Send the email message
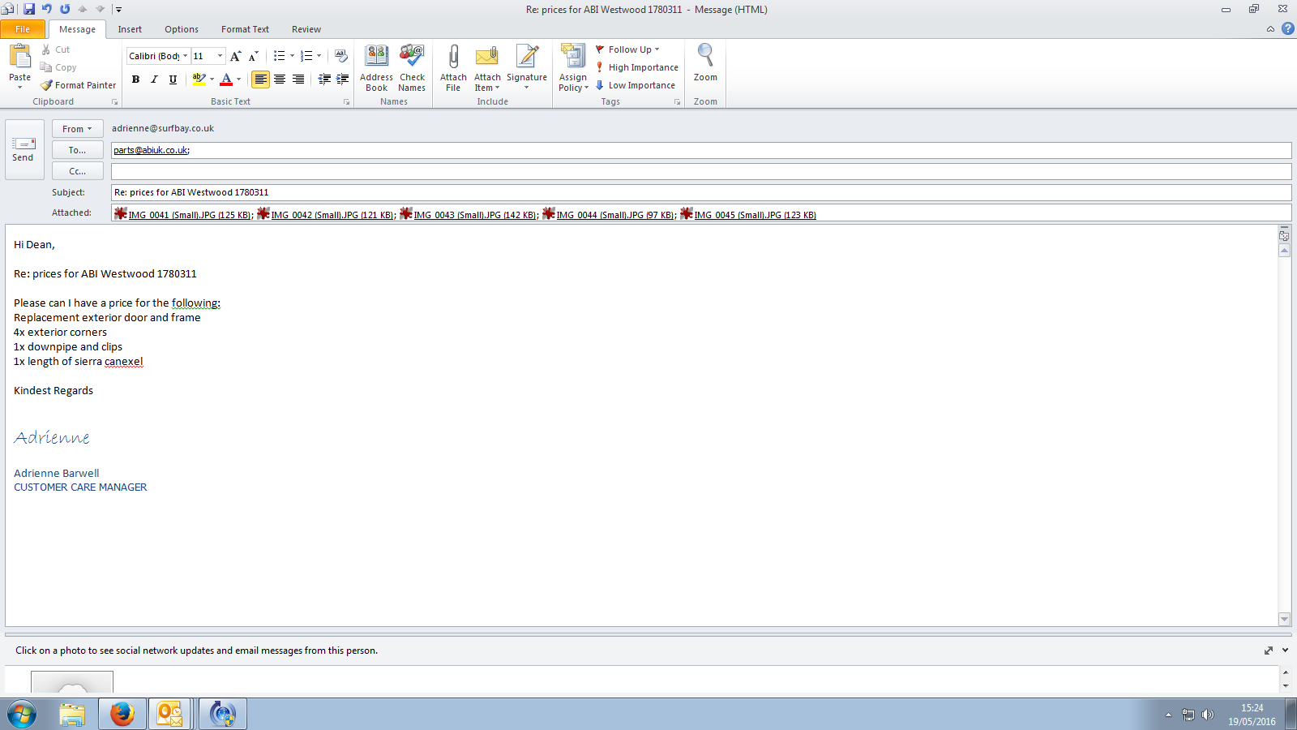This screenshot has width=1297, height=730. [x=23, y=149]
